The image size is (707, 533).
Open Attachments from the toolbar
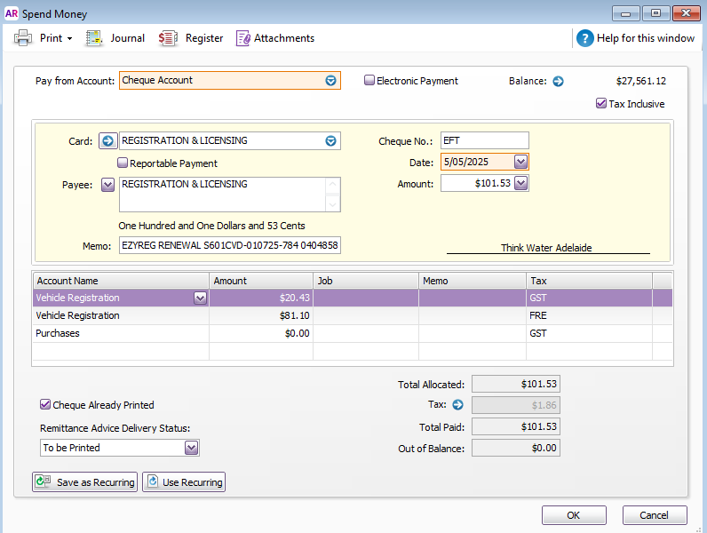point(243,38)
